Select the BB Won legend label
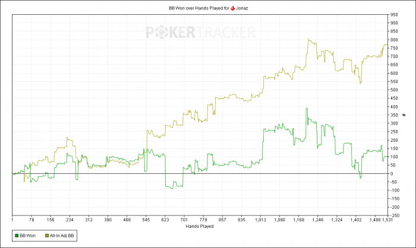This screenshot has height=248, width=416. (x=28, y=236)
